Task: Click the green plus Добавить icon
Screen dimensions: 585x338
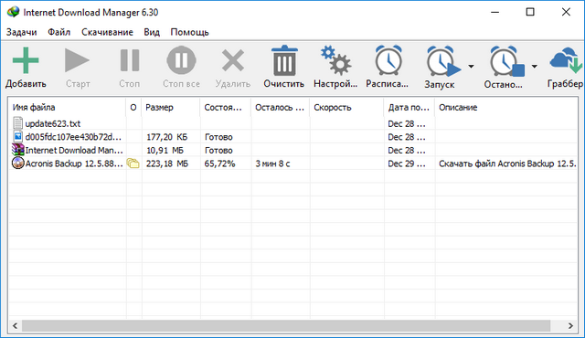Action: [x=26, y=60]
